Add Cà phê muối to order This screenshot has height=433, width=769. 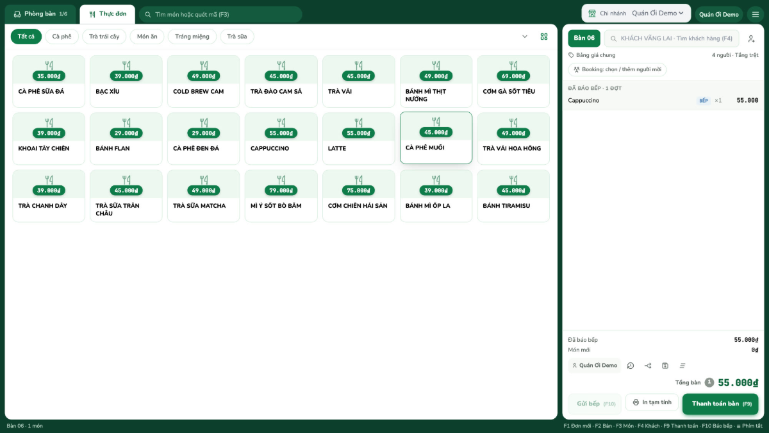pos(436,138)
